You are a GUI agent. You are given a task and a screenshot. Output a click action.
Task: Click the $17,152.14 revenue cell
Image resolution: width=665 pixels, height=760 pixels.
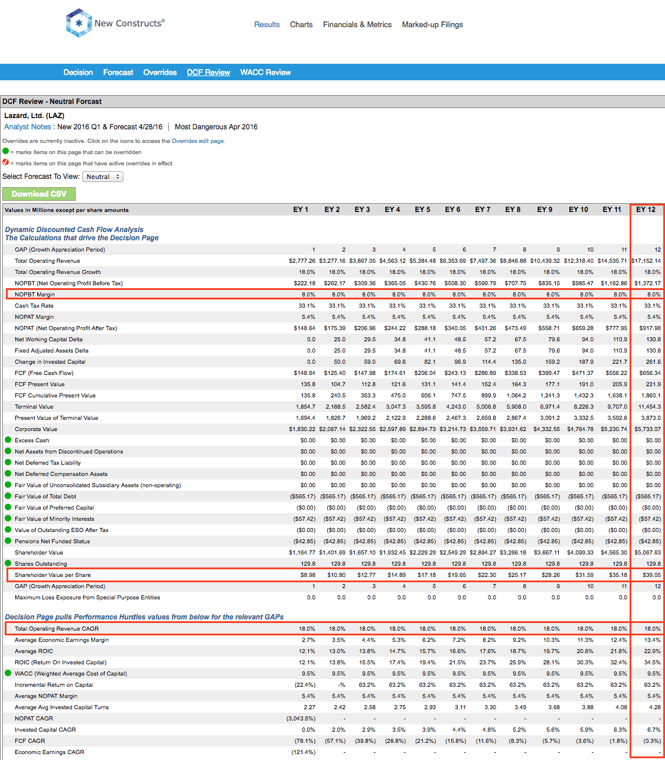pos(646,260)
